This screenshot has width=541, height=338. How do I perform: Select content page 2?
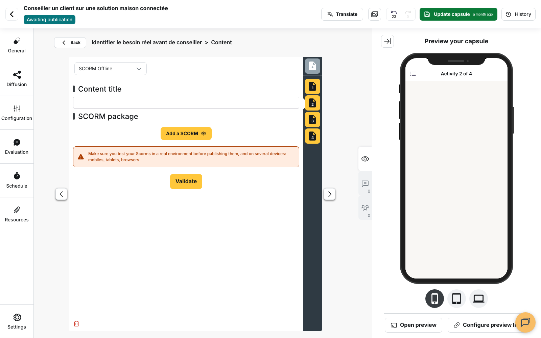(x=312, y=103)
